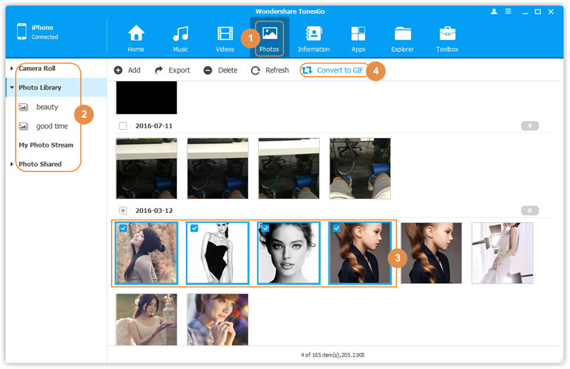Click the Convert to GIF button
The height and width of the screenshot is (369, 570).
(x=333, y=70)
